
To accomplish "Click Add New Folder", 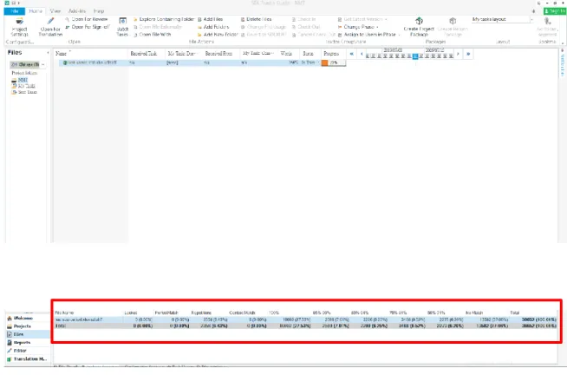I will pos(218,35).
